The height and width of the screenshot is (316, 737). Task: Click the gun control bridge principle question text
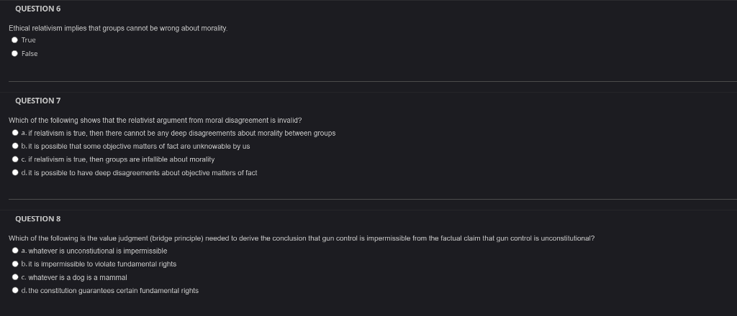point(302,238)
